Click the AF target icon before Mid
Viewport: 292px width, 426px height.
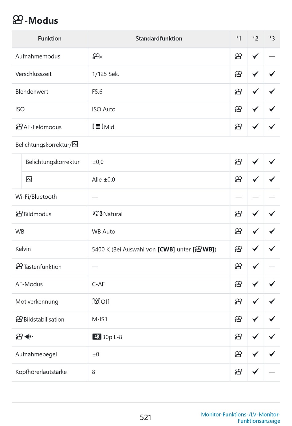coord(98,127)
